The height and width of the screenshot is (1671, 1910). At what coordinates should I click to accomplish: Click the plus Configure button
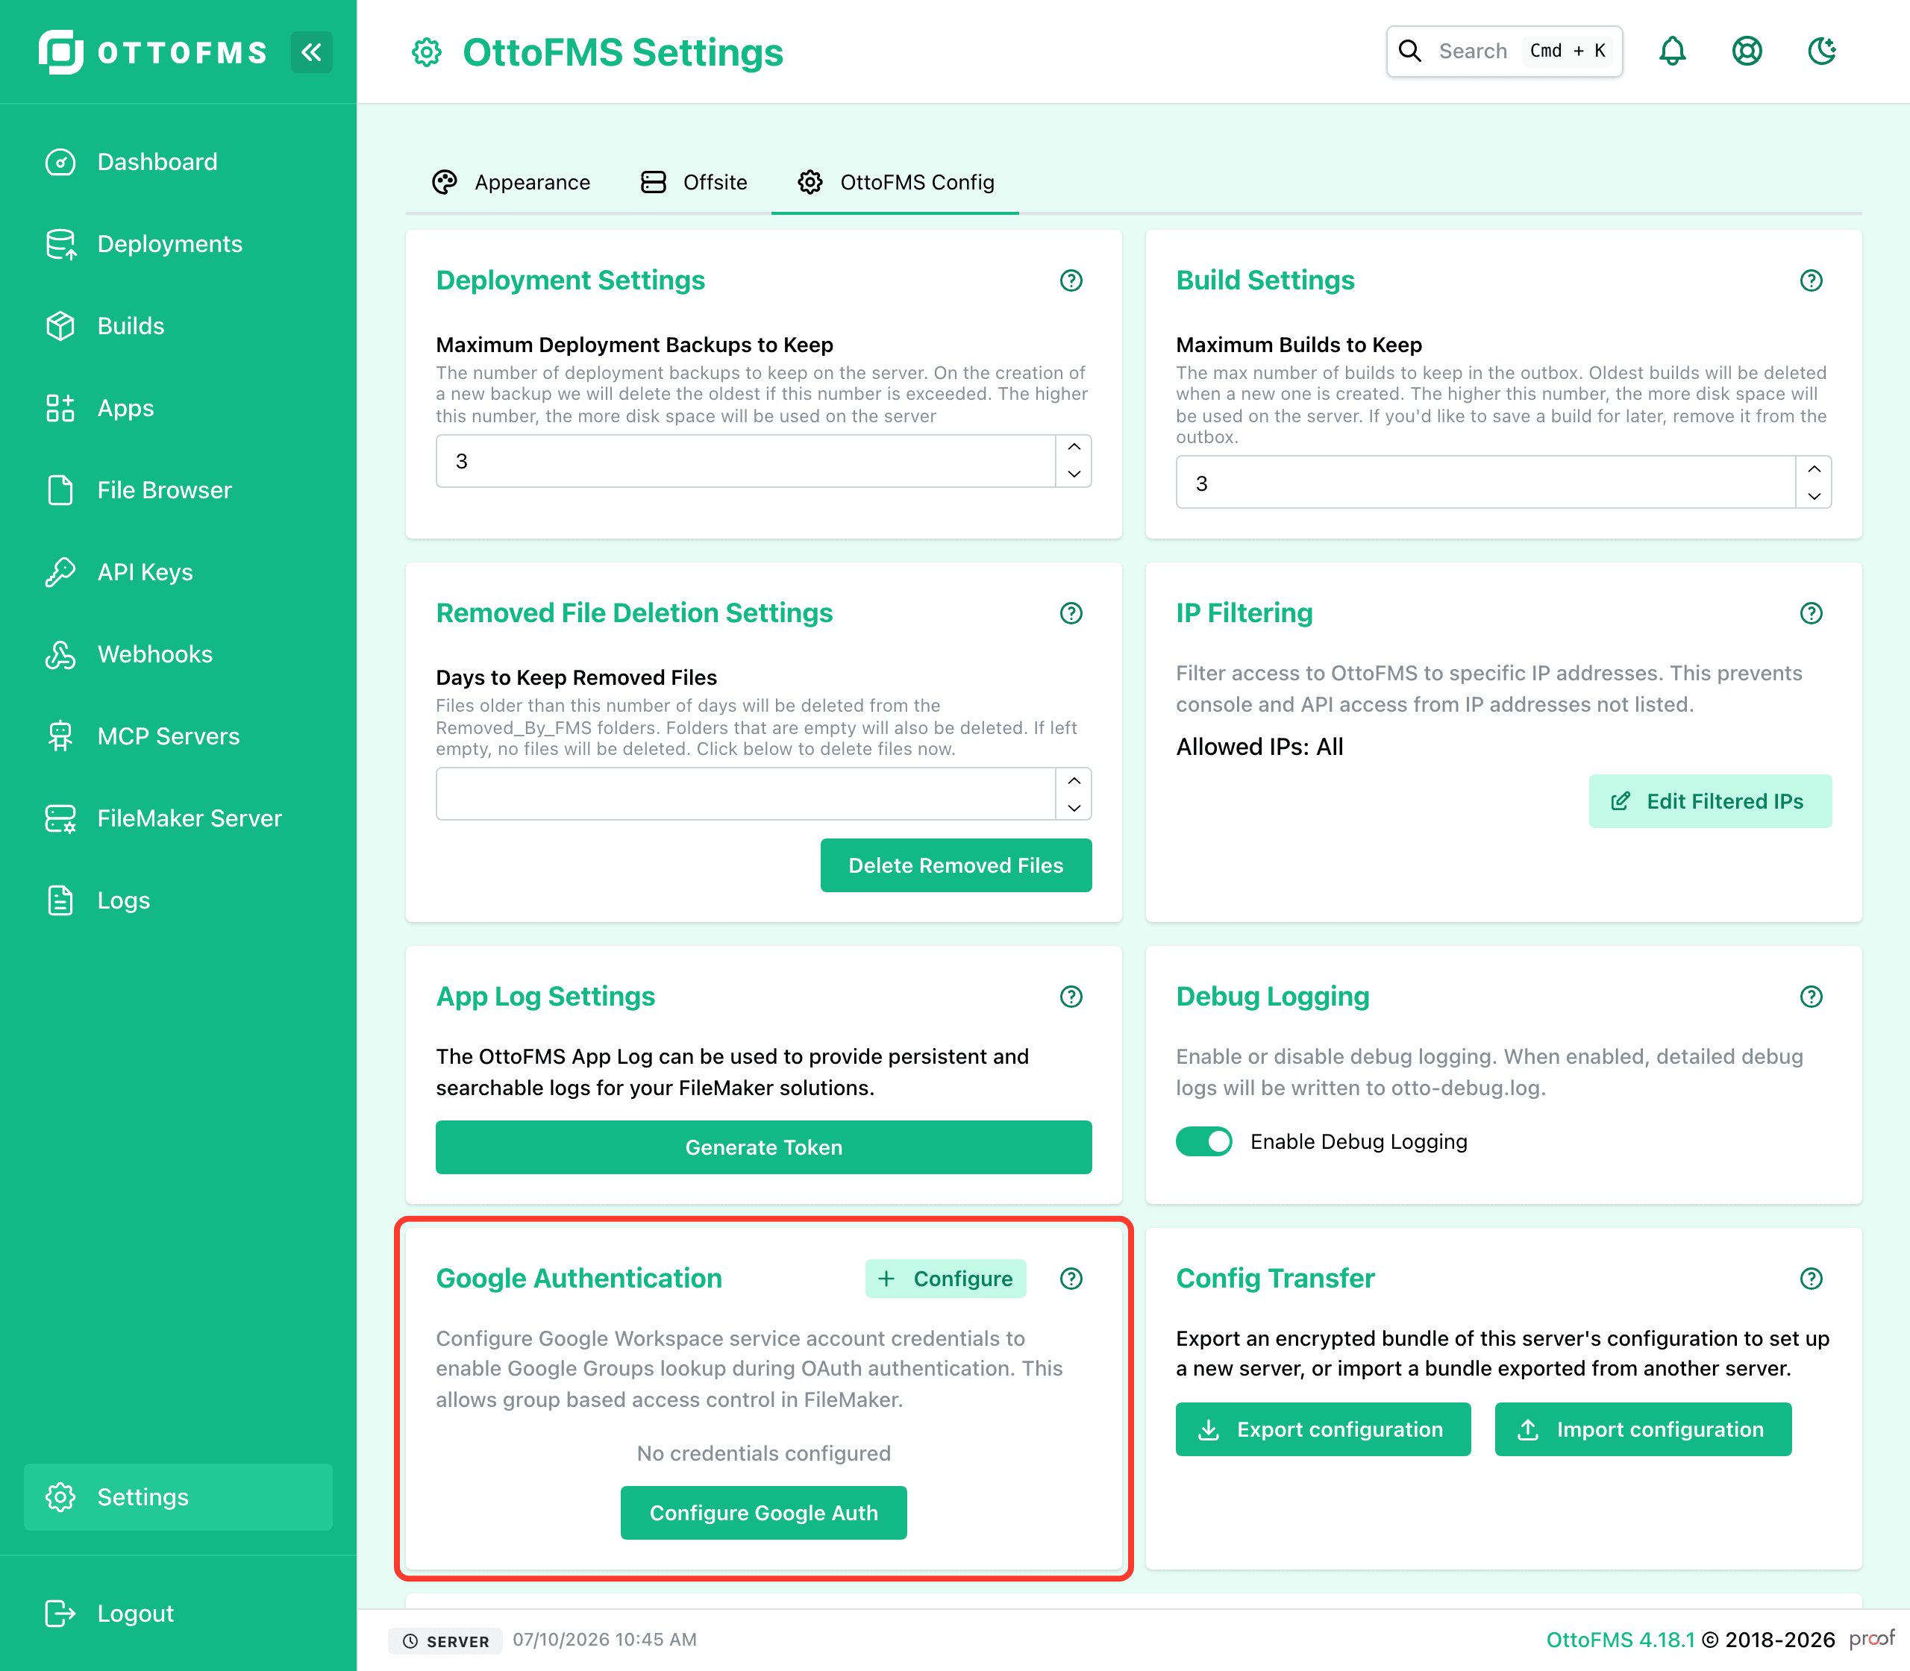946,1279
